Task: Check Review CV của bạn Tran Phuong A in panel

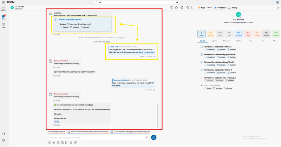Action: 202,78
